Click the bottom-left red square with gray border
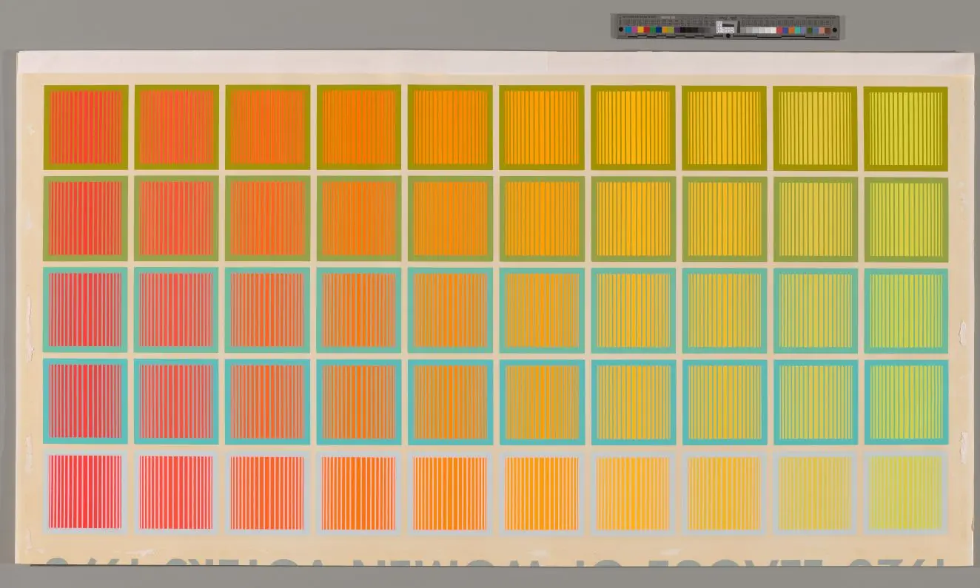The height and width of the screenshot is (588, 980). (86, 492)
